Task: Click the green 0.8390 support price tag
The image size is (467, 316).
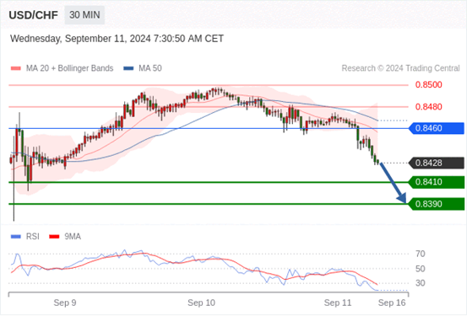Action: (x=437, y=204)
